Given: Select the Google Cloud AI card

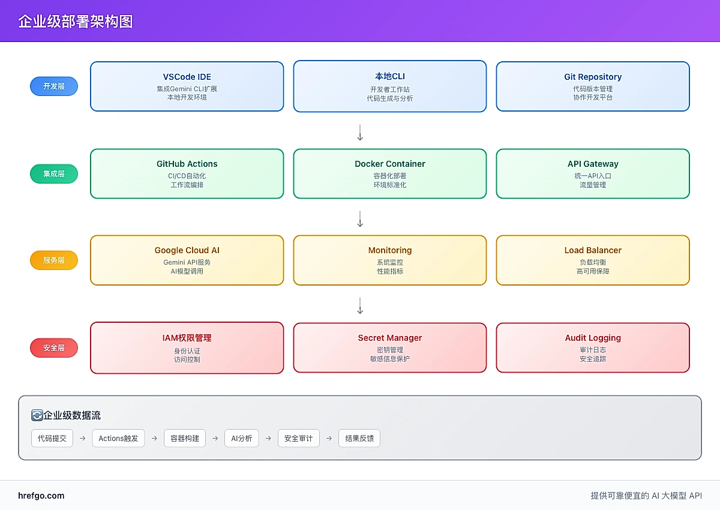Looking at the screenshot, I should tap(187, 260).
